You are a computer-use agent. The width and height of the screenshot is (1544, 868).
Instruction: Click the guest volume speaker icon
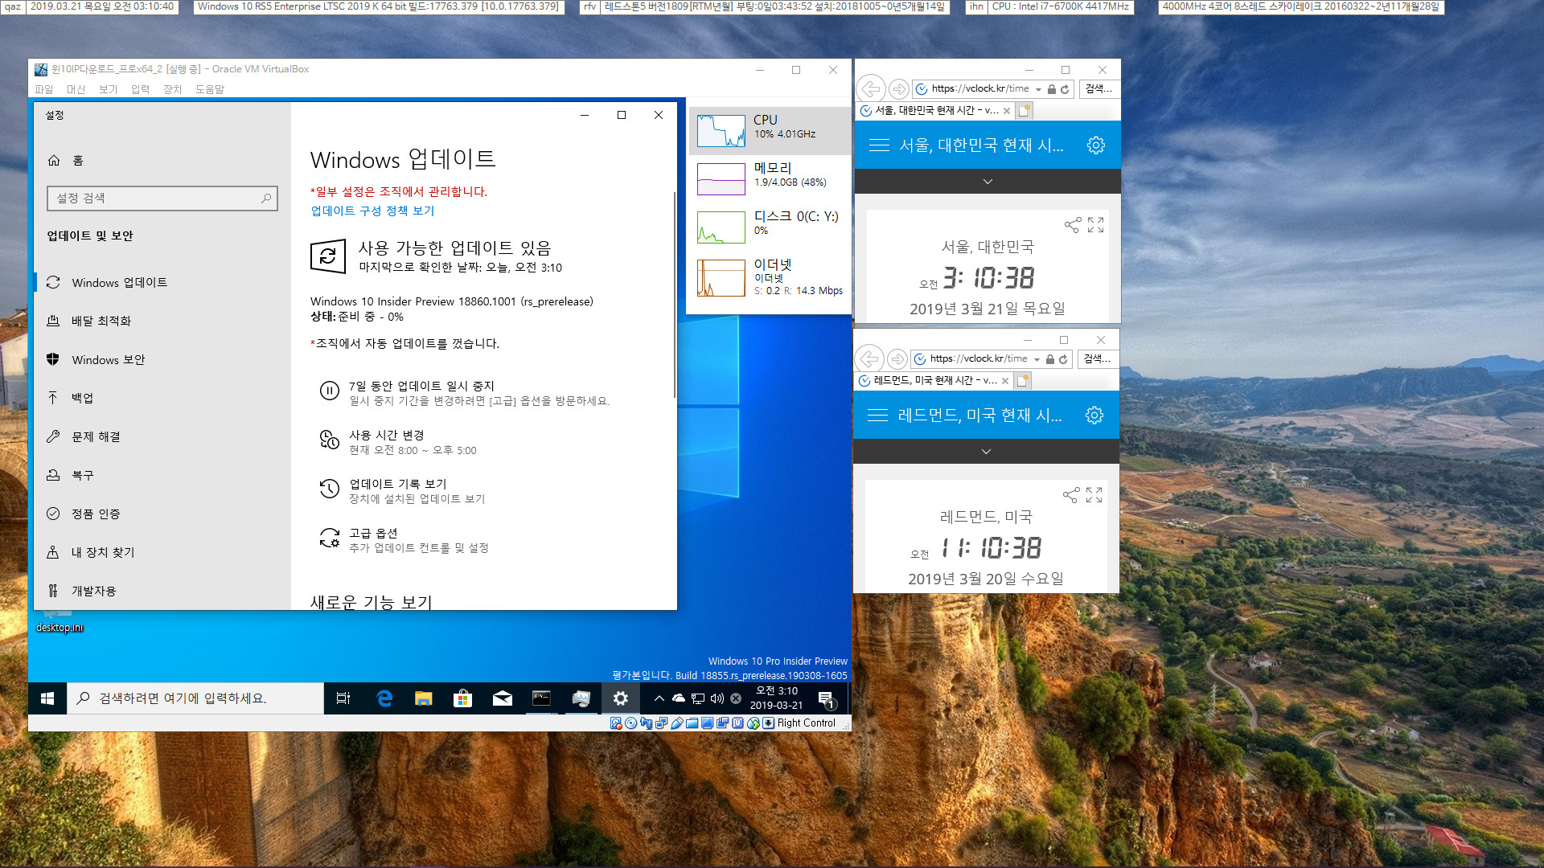click(x=717, y=698)
